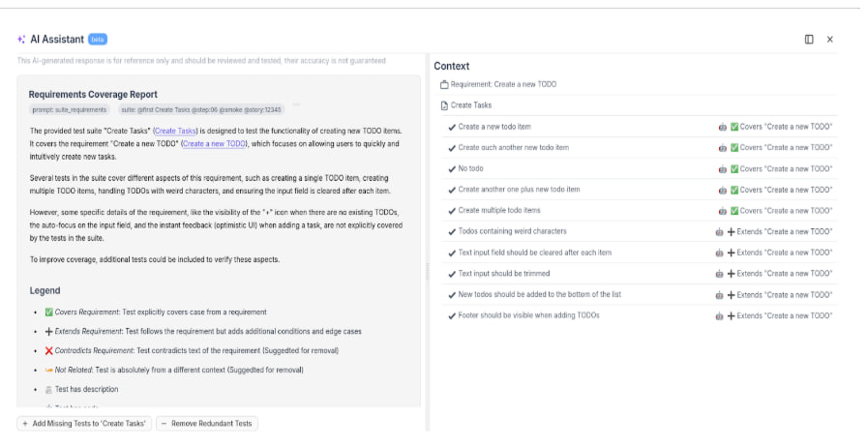Click robot icon in 'Create a new todo item' row

coord(722,127)
